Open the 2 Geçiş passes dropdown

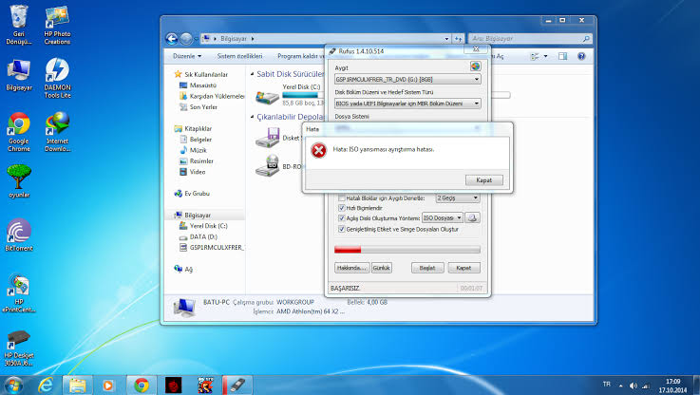458,197
